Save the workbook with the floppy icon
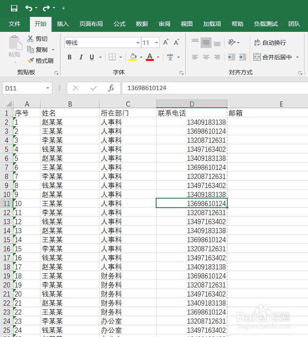The width and height of the screenshot is (308, 337). (14, 8)
